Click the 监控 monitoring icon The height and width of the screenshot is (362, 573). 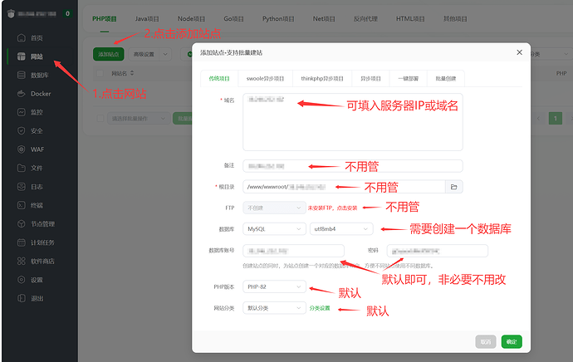click(20, 112)
